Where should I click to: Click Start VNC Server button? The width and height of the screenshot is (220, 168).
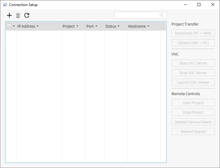click(193, 63)
